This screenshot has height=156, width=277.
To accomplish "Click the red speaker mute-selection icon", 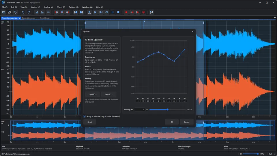I will 68,12.
